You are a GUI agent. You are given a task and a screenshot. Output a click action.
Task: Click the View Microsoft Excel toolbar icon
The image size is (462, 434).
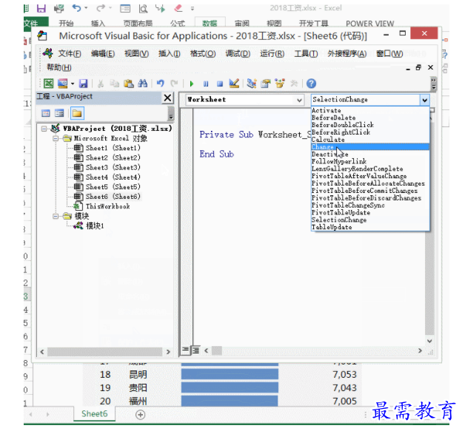tap(48, 84)
